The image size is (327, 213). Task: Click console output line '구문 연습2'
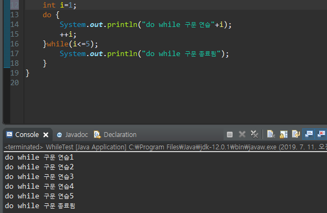39,167
